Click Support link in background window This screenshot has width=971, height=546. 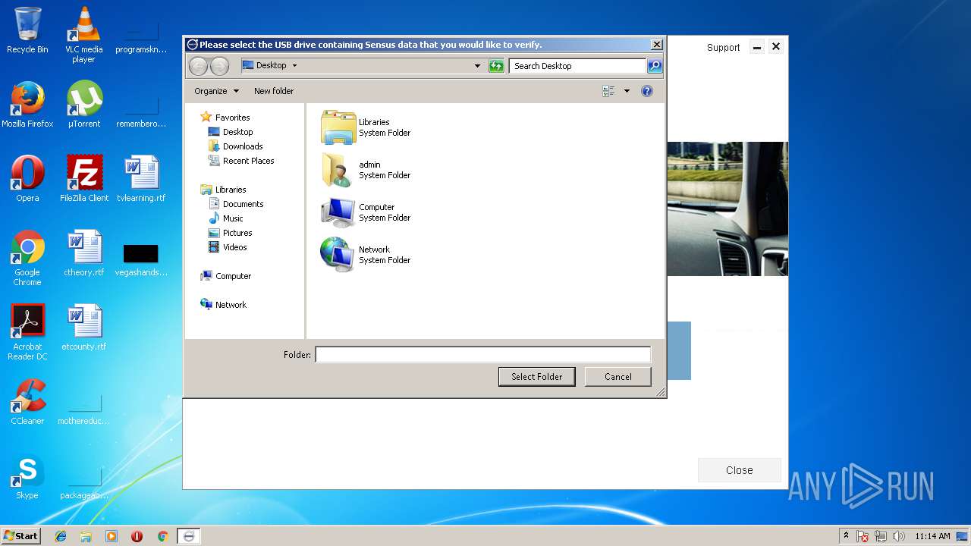click(723, 47)
